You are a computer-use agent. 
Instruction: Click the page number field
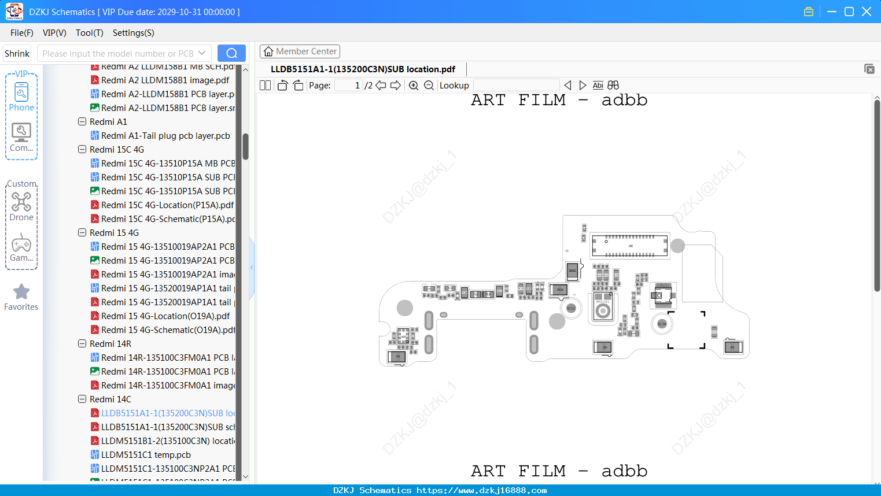click(348, 86)
